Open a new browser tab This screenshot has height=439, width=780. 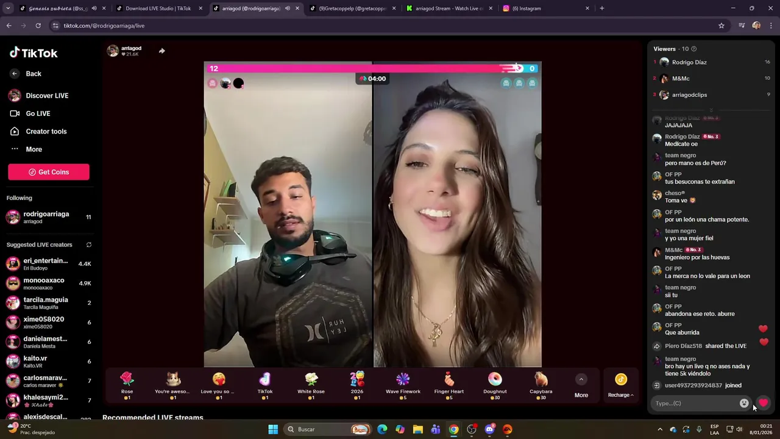click(x=602, y=9)
